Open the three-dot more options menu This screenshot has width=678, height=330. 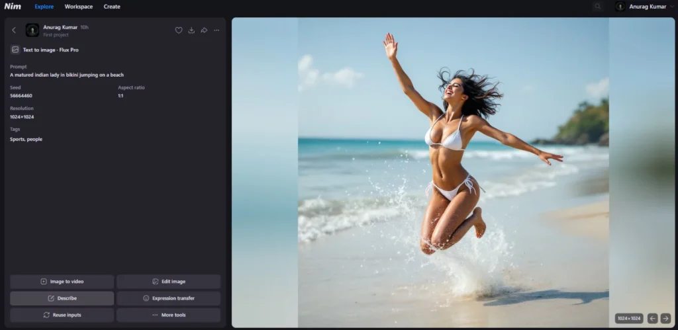click(217, 30)
